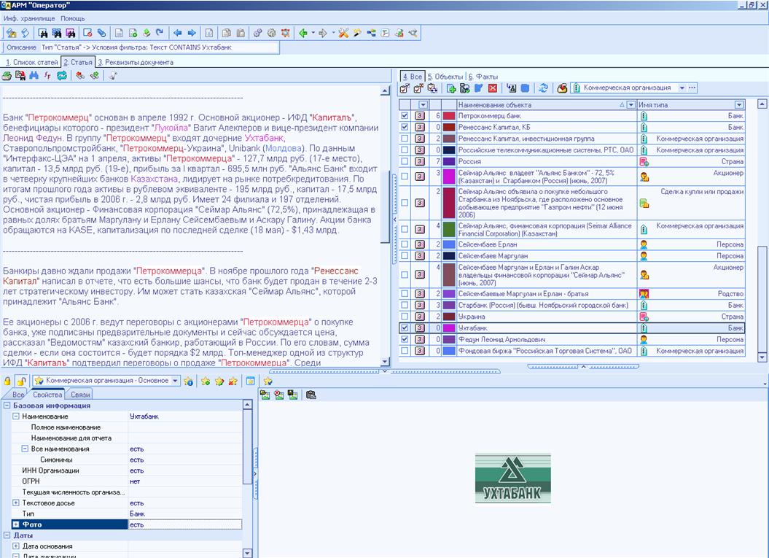769x558 pixels.
Task: Click the green back arrow navigation icon
Action: (x=303, y=33)
